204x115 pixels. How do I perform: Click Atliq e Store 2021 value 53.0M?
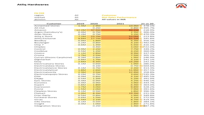pos(134,36)
